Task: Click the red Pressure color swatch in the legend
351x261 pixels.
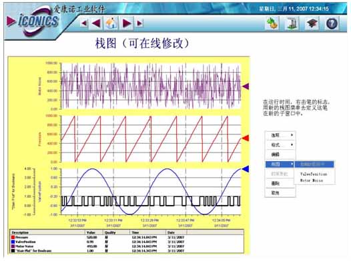Action: (13, 237)
